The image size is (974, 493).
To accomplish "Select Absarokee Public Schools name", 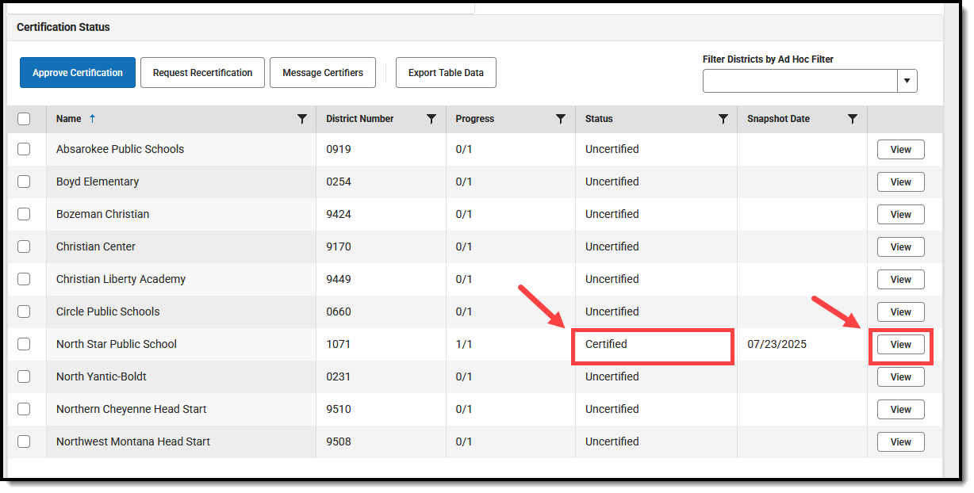I will click(x=120, y=149).
